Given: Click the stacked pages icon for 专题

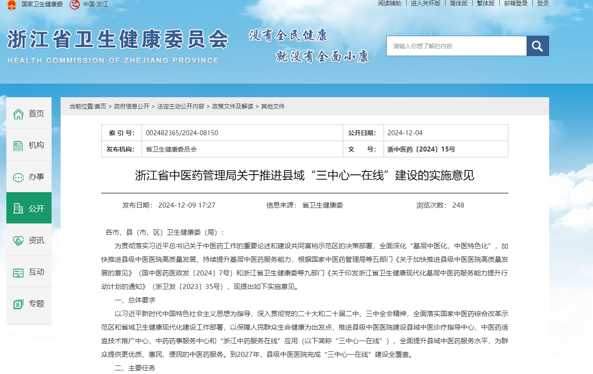Looking at the screenshot, I should point(18,304).
